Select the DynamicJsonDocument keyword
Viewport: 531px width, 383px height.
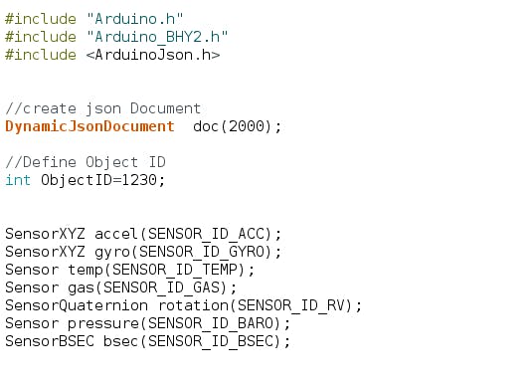click(89, 126)
